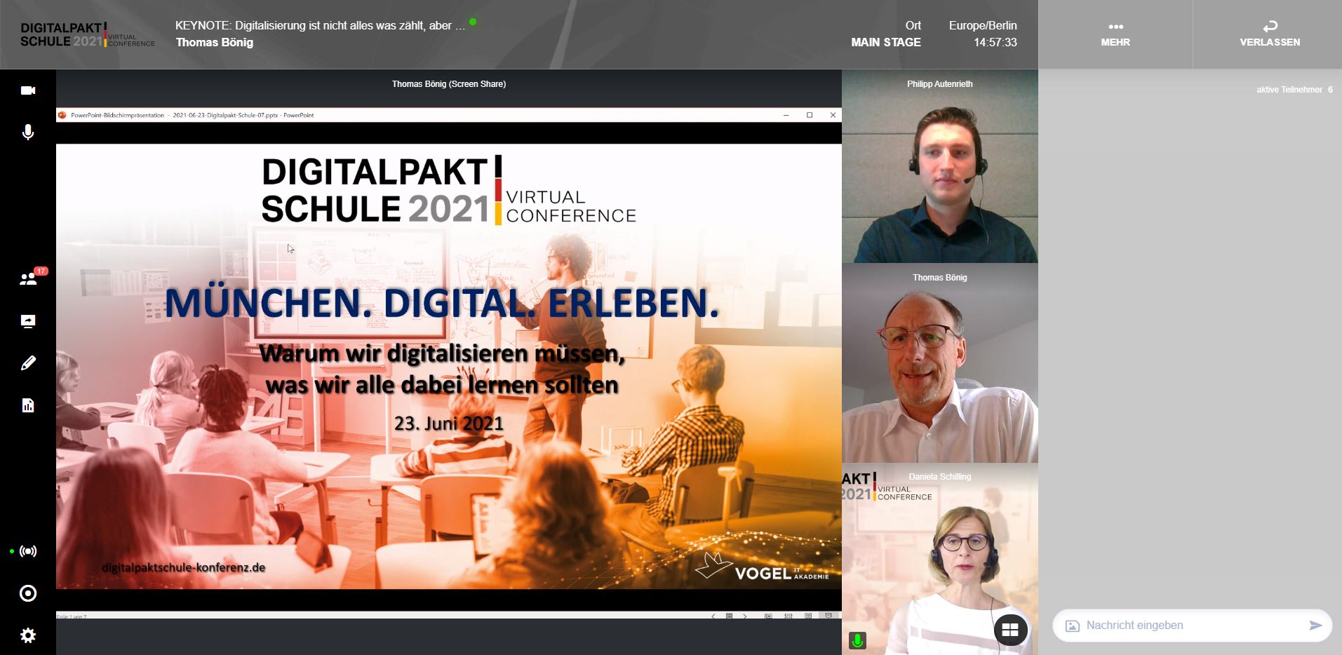The height and width of the screenshot is (655, 1342).
Task: Open settings gear in left sidebar
Action: (28, 635)
